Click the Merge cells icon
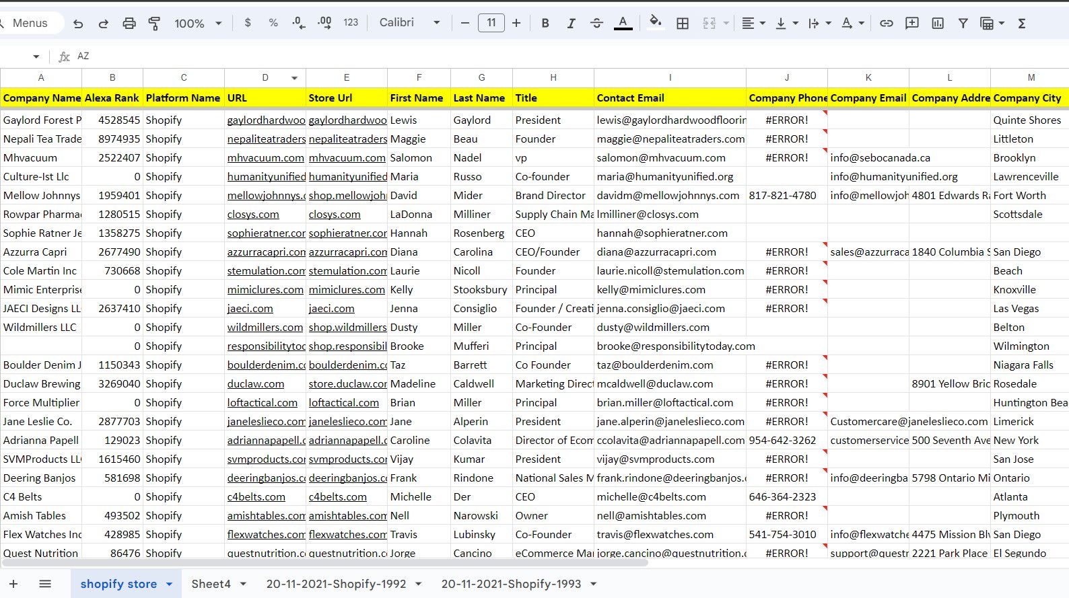The height and width of the screenshot is (598, 1069). pos(710,23)
